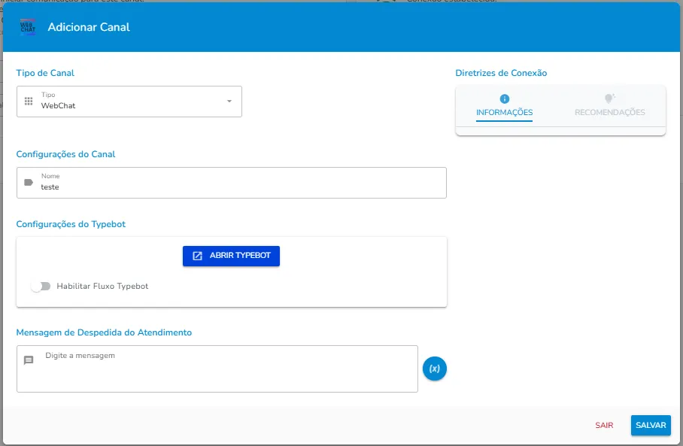Exit the dialog using Sair
The image size is (683, 446).
(x=604, y=425)
